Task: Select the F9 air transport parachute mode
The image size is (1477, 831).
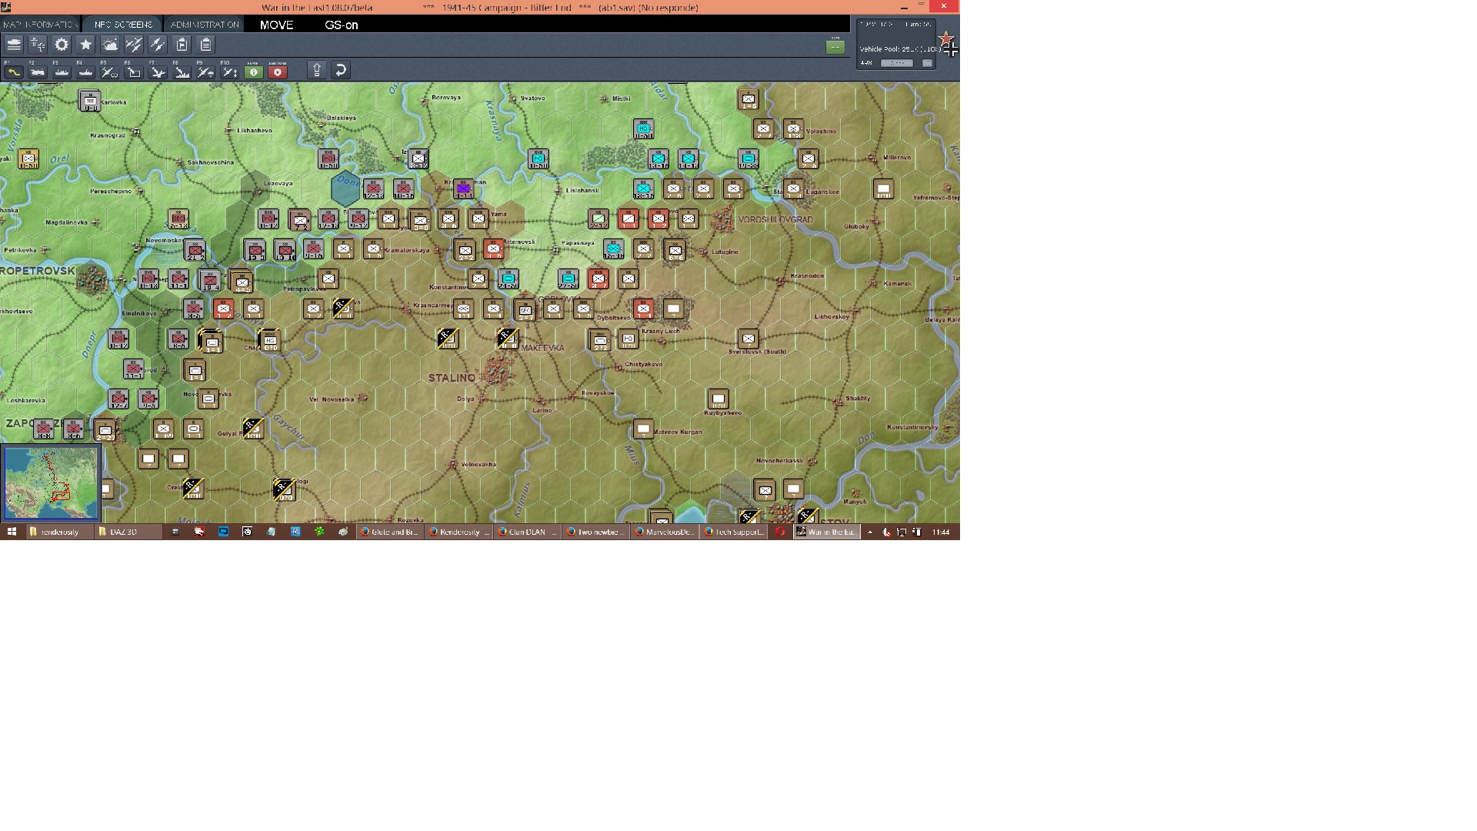Action: coord(205,72)
